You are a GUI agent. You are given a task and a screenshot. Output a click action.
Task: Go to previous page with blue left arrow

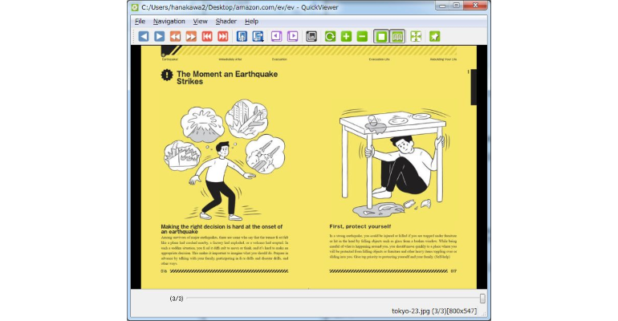[x=144, y=37]
